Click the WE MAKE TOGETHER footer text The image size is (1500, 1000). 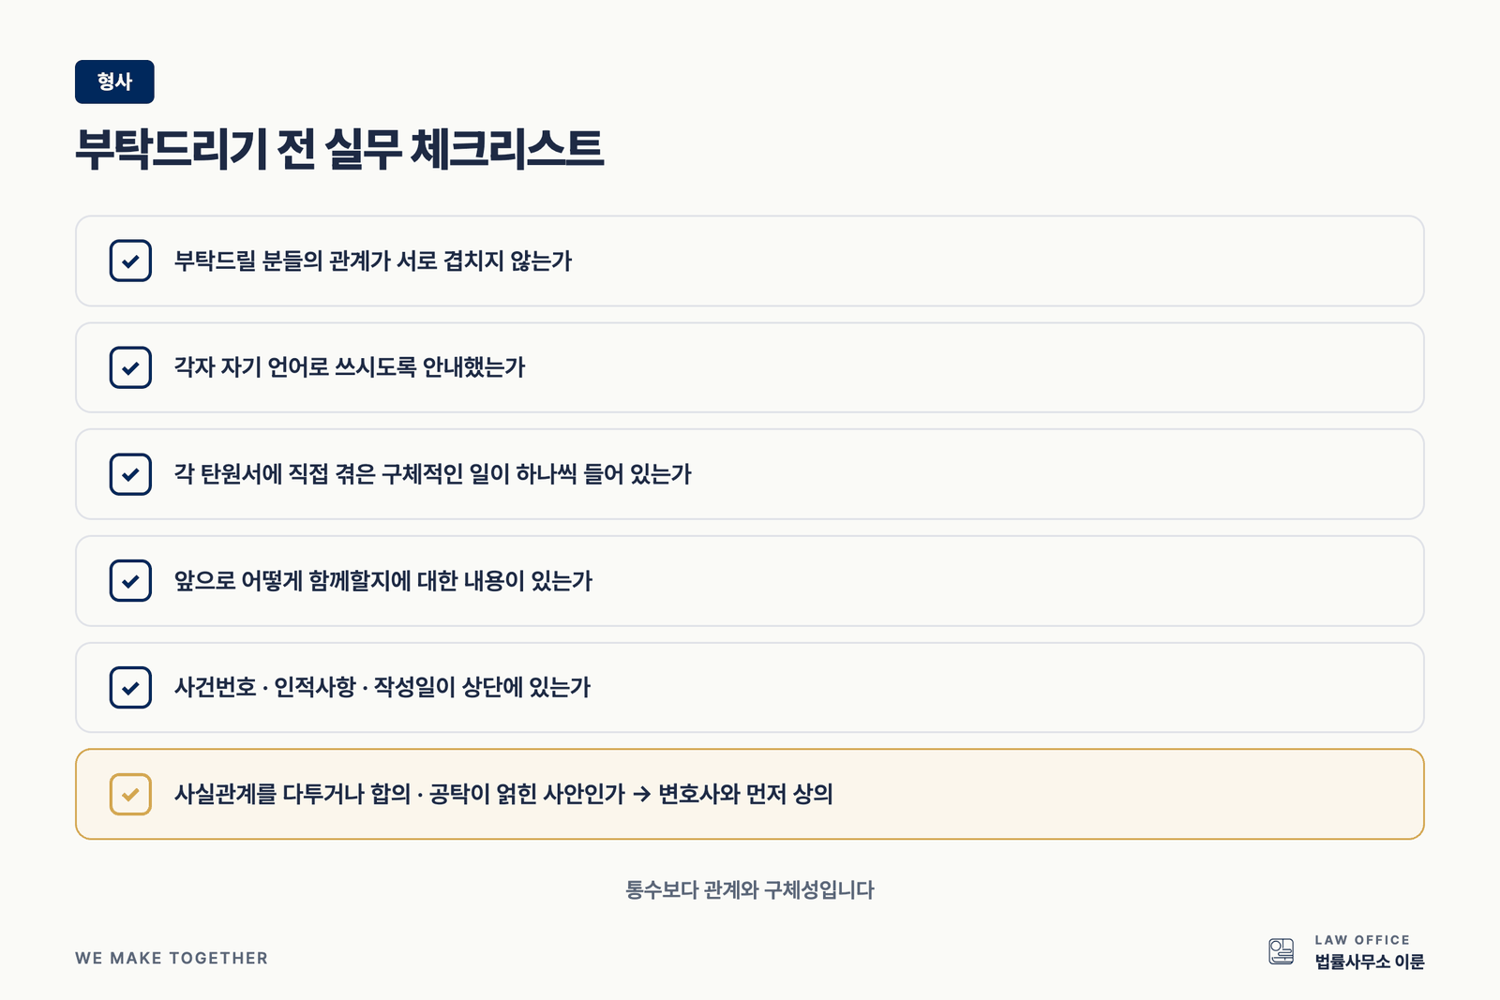[x=172, y=958]
